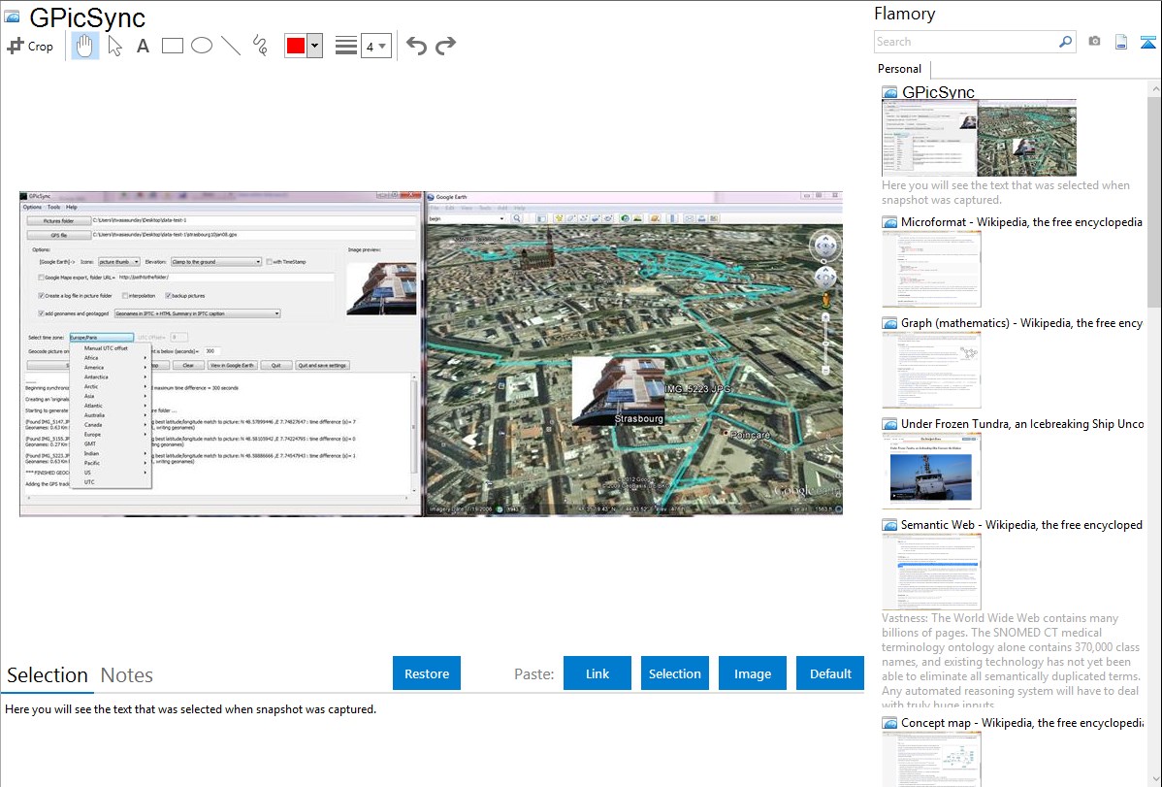Click the 'Semantic Web - Wikipedia' title
This screenshot has height=787, width=1162.
1021,525
